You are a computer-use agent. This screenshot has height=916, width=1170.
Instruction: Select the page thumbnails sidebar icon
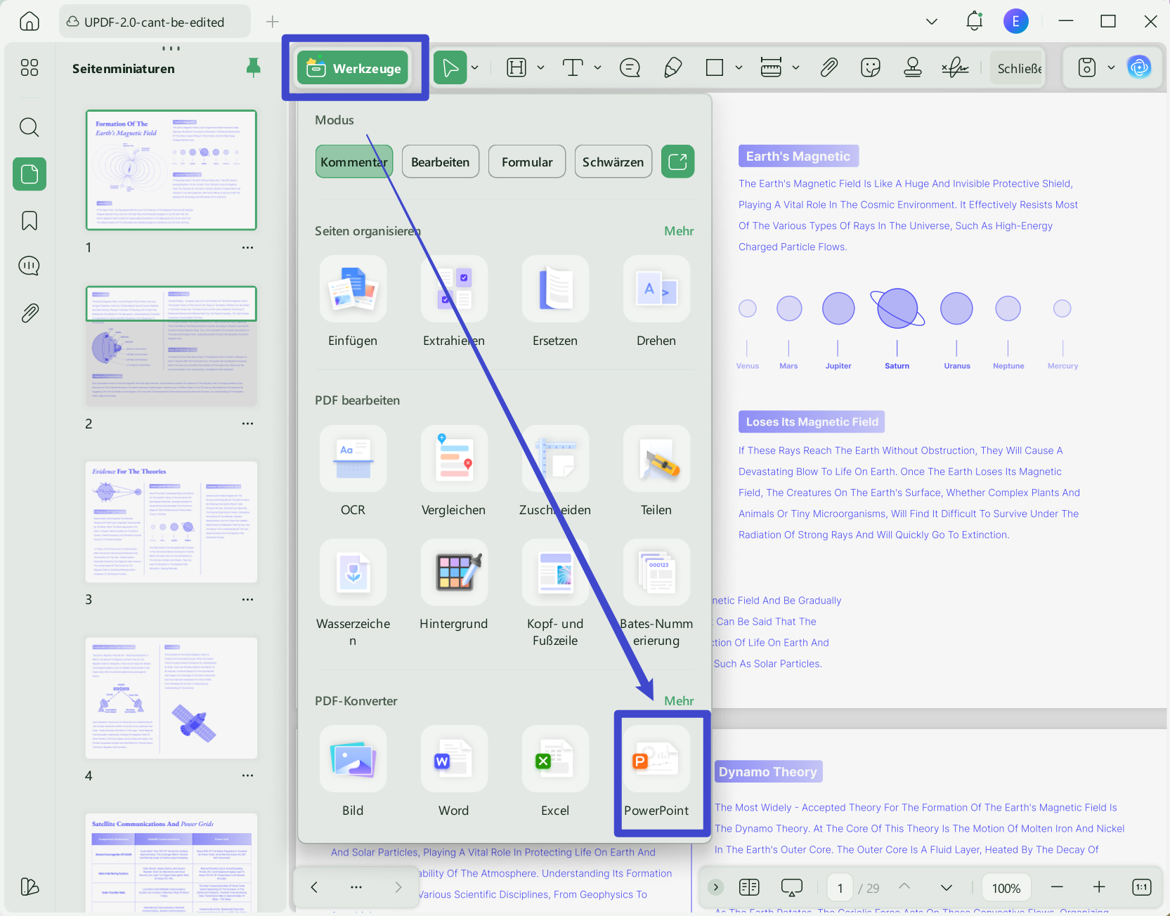click(x=30, y=174)
